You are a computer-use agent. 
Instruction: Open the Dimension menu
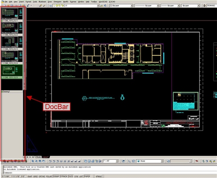[x=57, y=2]
